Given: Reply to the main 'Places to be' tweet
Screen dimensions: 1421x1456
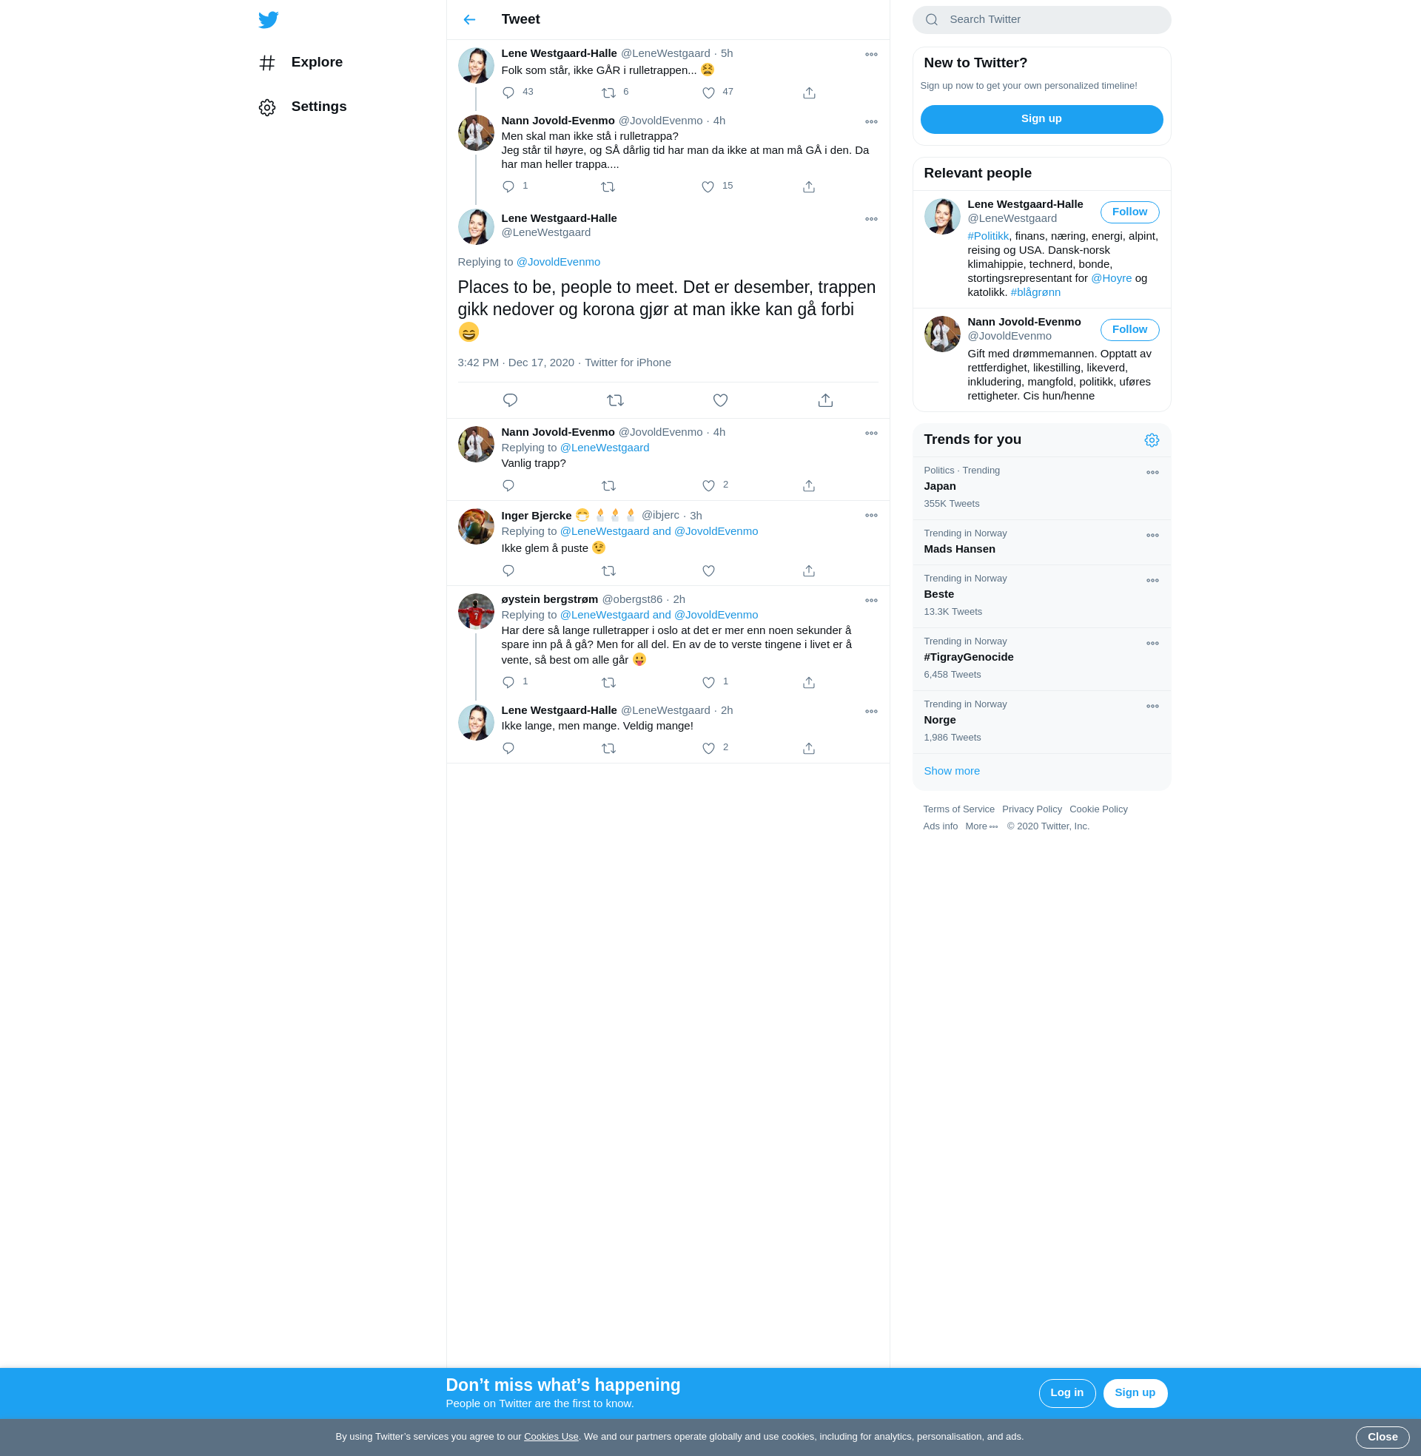Looking at the screenshot, I should pos(511,400).
